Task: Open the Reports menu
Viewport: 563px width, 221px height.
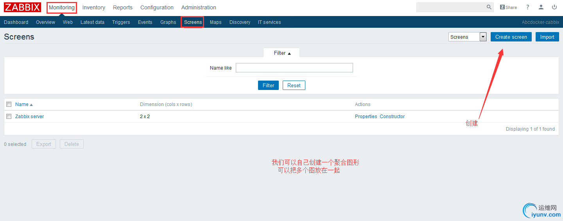Action: point(123,7)
